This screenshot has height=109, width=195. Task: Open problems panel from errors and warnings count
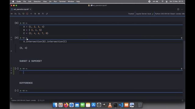tap(41, 100)
